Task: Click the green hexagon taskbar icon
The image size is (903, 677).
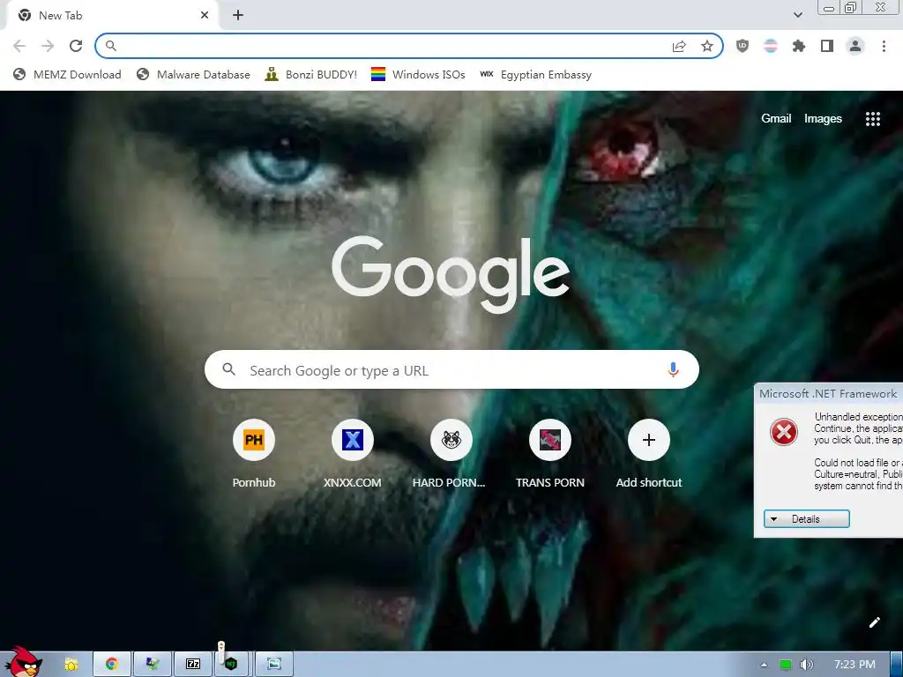Action: pos(231,665)
